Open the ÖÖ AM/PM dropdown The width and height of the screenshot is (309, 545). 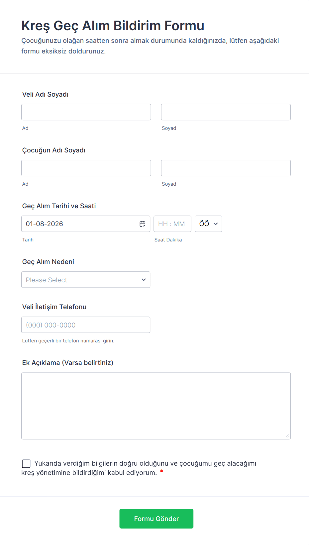pos(208,224)
